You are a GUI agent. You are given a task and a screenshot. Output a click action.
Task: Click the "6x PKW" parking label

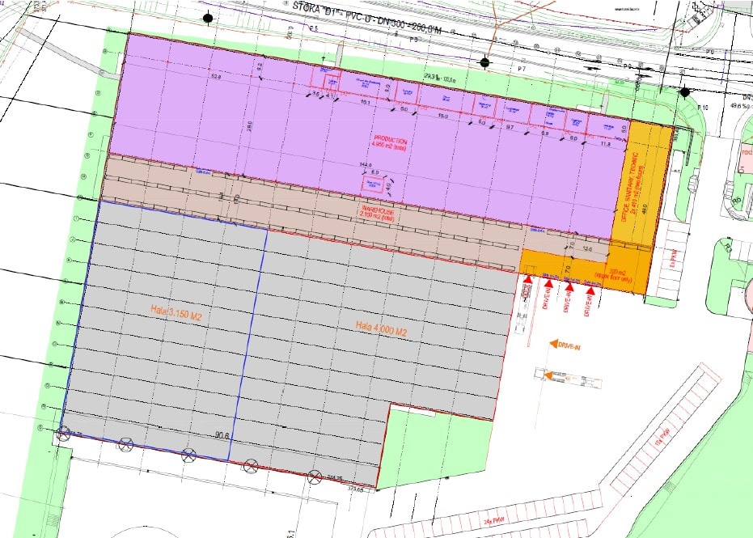point(674,260)
